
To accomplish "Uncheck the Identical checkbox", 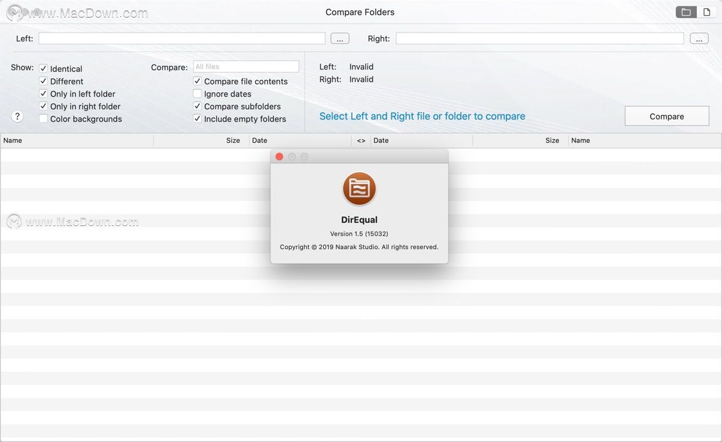I will point(43,69).
